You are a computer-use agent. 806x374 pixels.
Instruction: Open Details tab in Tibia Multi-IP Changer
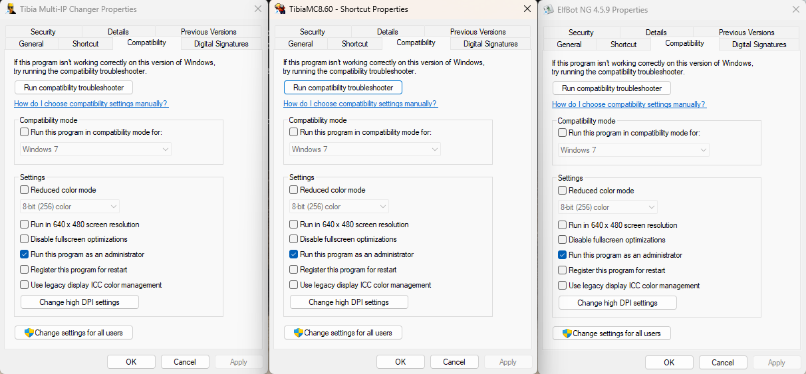(118, 32)
